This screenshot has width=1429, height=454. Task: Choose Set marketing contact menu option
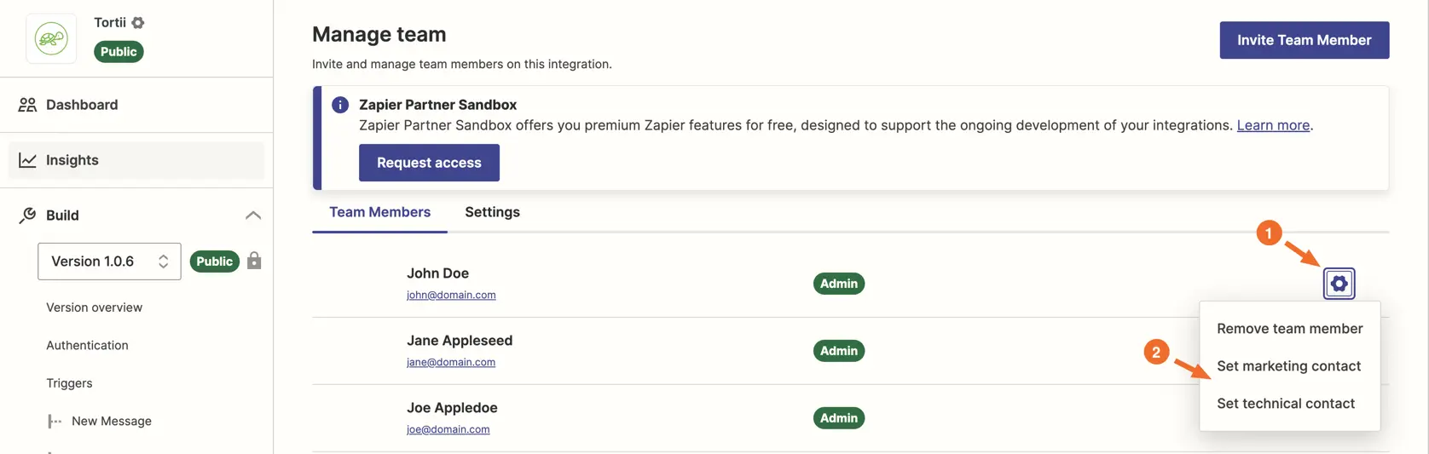click(x=1288, y=366)
